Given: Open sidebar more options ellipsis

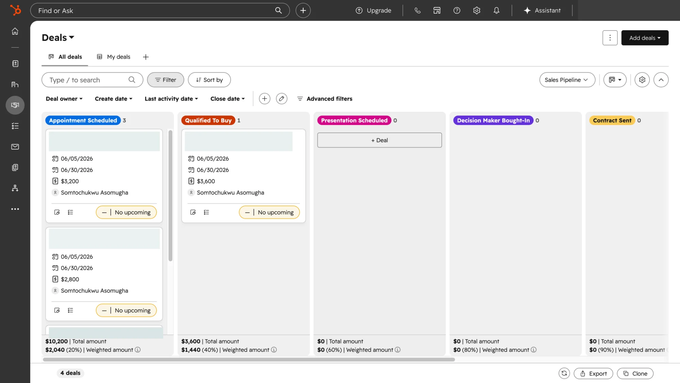Looking at the screenshot, I should click(x=15, y=209).
